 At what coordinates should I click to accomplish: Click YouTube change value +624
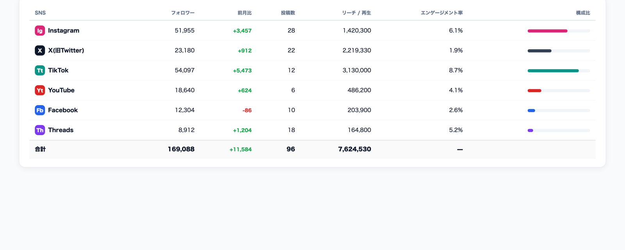point(245,91)
